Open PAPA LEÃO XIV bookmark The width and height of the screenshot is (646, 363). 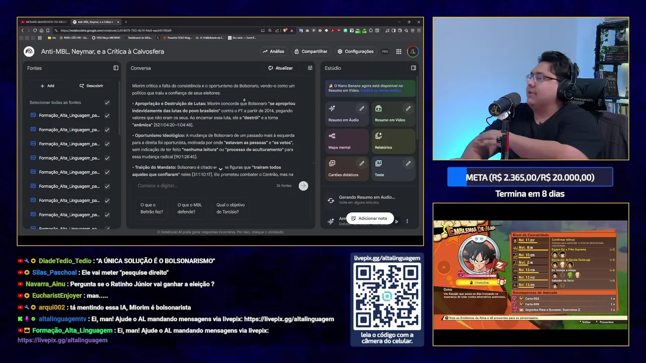[x=74, y=38]
